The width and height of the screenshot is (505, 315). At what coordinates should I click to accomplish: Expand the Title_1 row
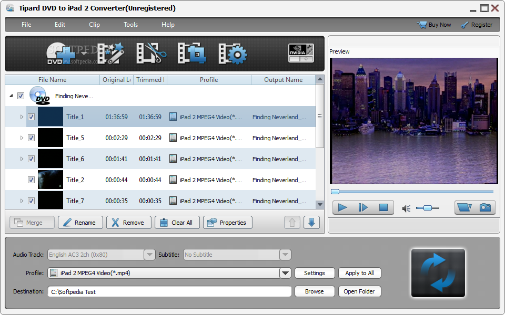coord(22,117)
